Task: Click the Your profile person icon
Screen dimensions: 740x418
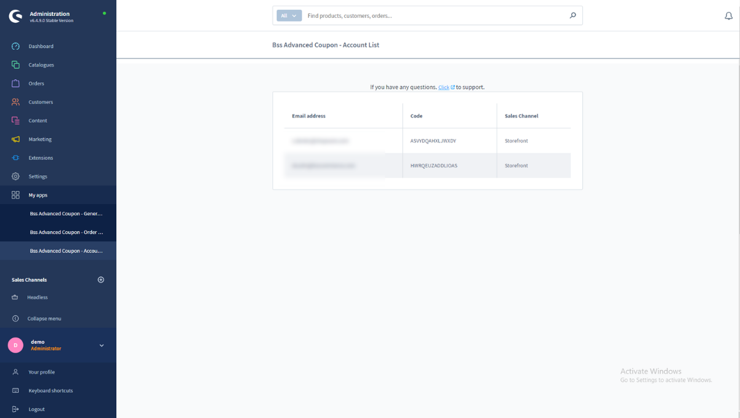Action: click(15, 373)
